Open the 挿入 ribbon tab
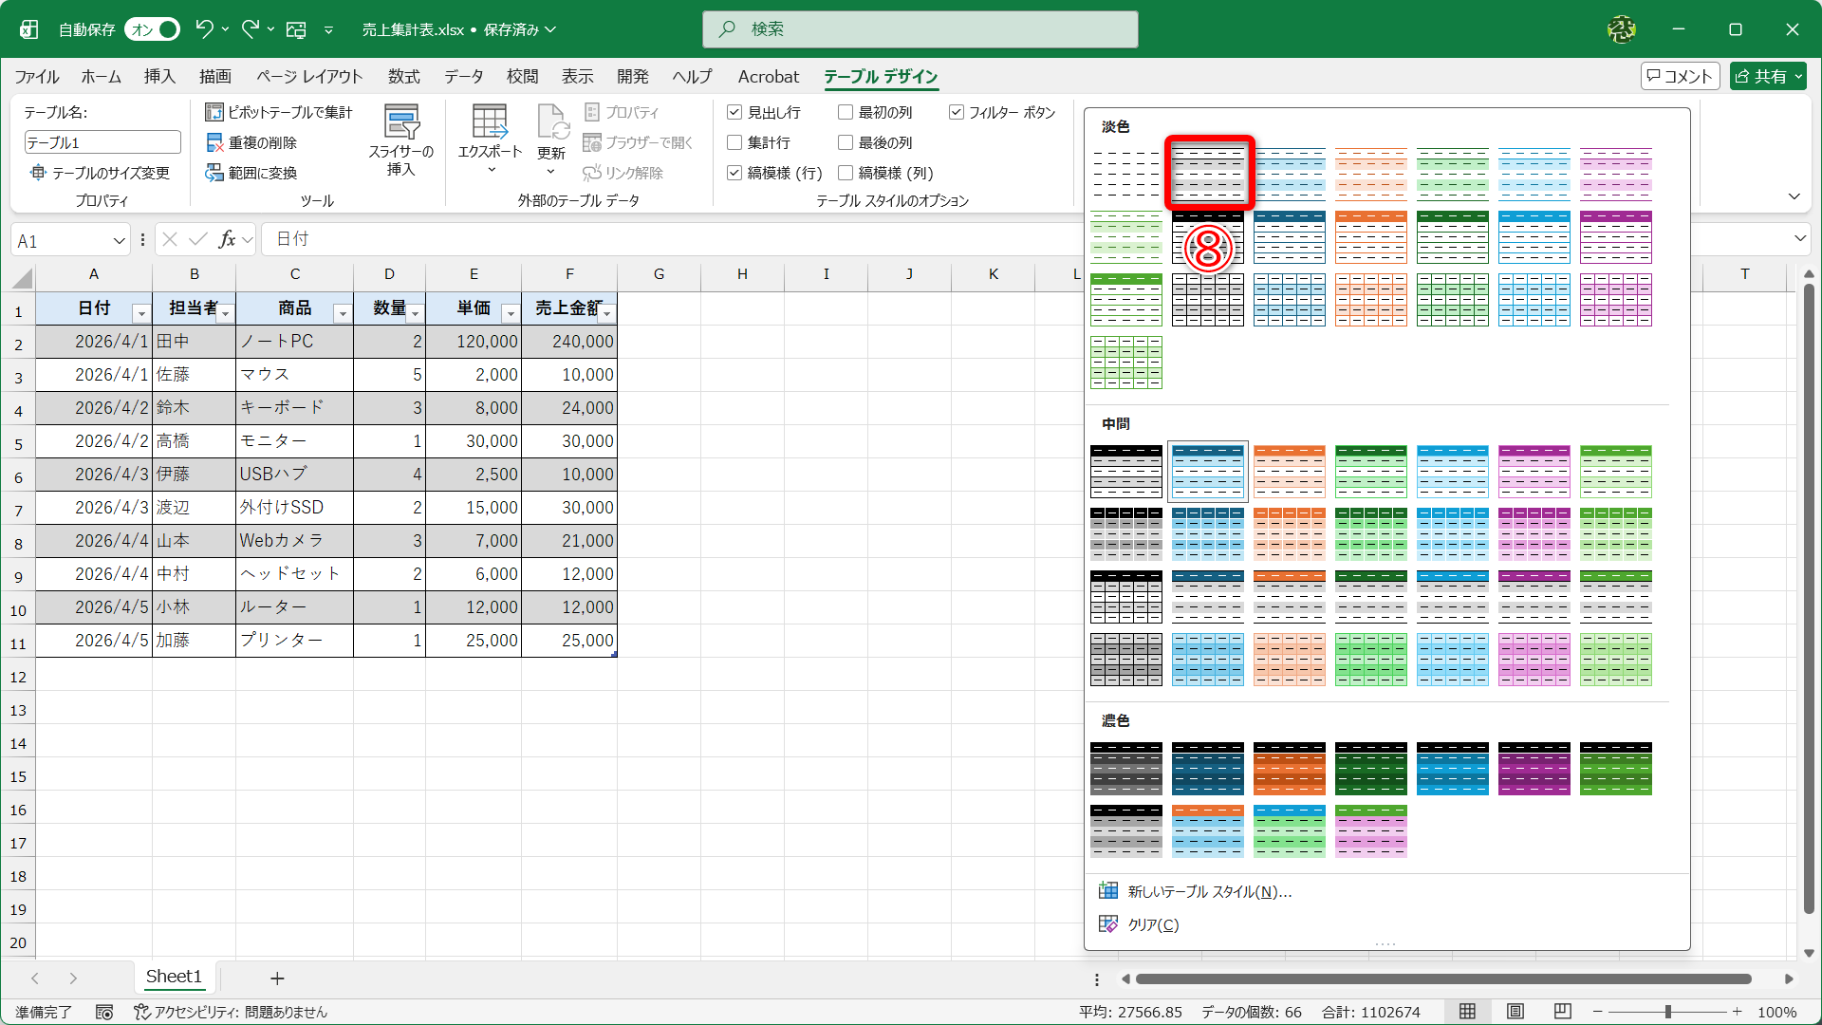The image size is (1822, 1025). click(159, 76)
